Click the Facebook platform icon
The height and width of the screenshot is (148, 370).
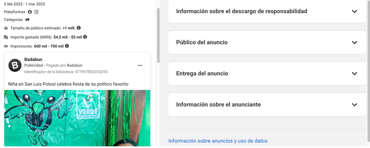30,12
